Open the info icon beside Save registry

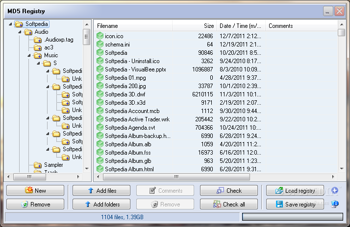pos(335,204)
